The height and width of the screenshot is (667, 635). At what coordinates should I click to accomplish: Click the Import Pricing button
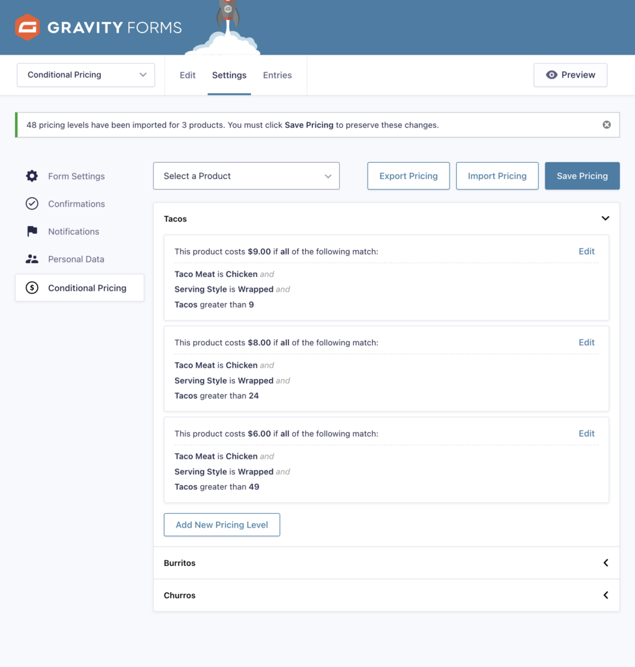497,176
